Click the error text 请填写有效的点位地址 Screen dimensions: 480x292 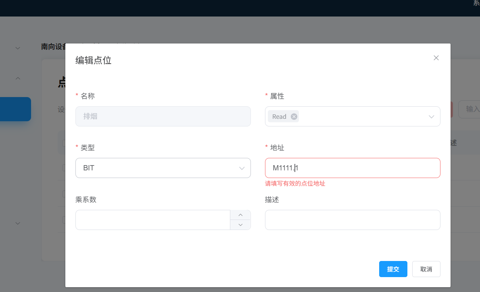295,183
